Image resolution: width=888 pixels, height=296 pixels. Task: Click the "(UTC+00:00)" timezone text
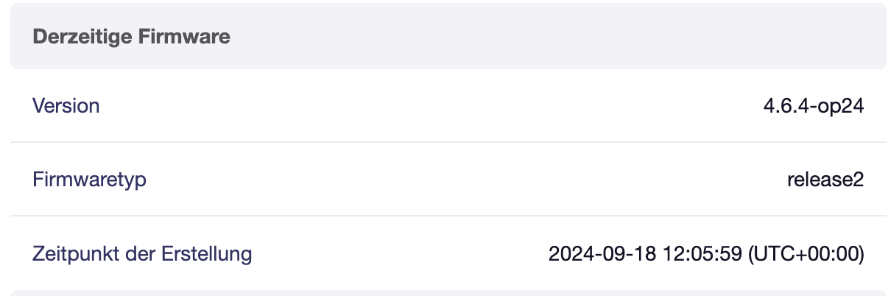click(x=806, y=254)
